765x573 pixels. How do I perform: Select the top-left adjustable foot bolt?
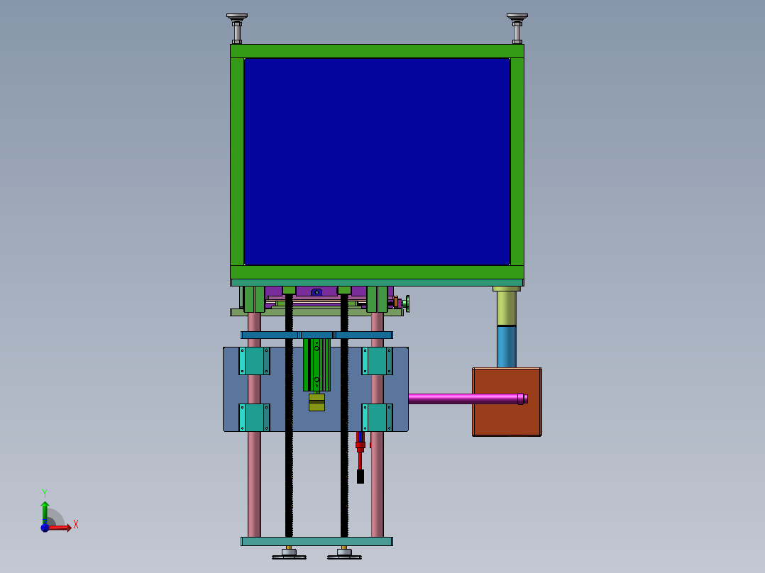pyautogui.click(x=237, y=27)
